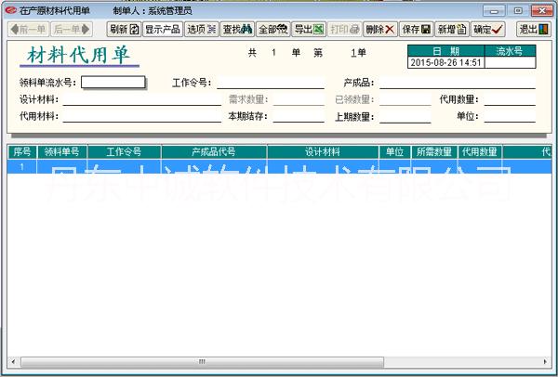
Task: Click the date cell 2015-08-26 14:51
Action: [x=445, y=62]
